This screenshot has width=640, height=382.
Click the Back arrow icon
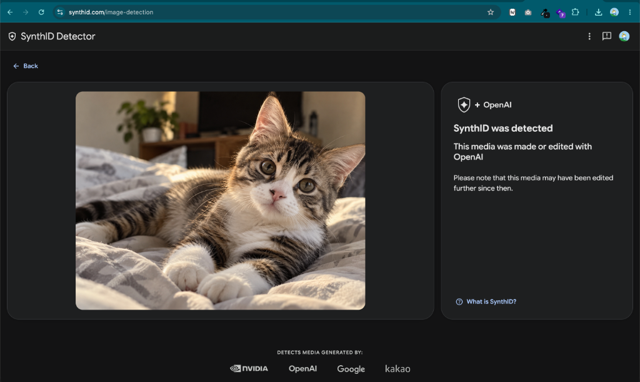tap(16, 66)
